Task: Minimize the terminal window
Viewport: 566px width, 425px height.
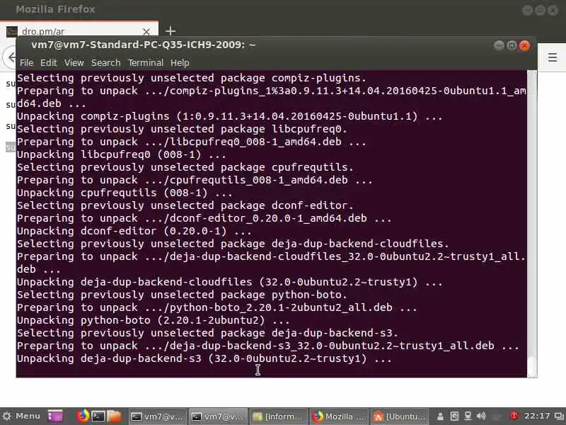Action: [x=499, y=45]
